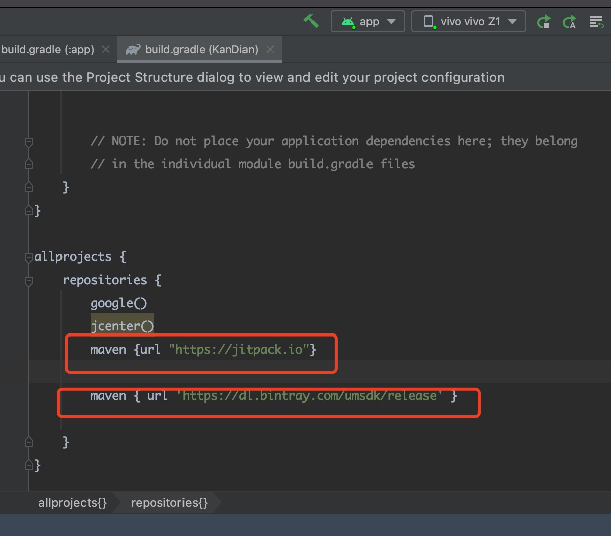
Task: Collapse the allprojects block fold marker
Action: tap(29, 257)
